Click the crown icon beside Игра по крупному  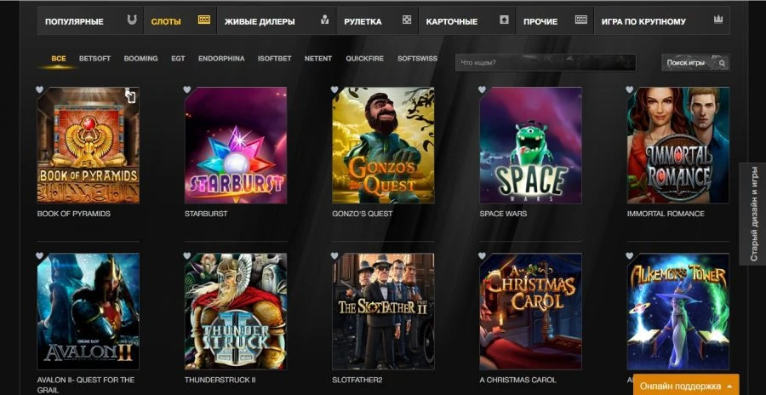coord(718,20)
